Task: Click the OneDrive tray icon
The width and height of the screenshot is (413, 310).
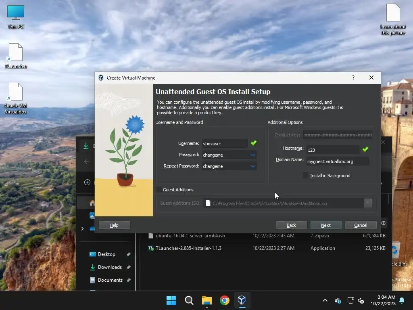Action: 338,300
